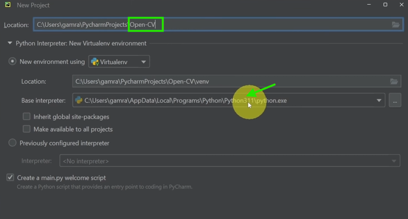Enable Inherit global site-packages checkbox
The height and width of the screenshot is (219, 408).
27,116
